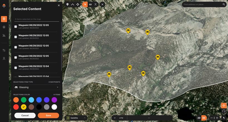The width and height of the screenshot is (228, 122).
Task: Expand the Glassing item type dropdown
Action: (x=58, y=87)
